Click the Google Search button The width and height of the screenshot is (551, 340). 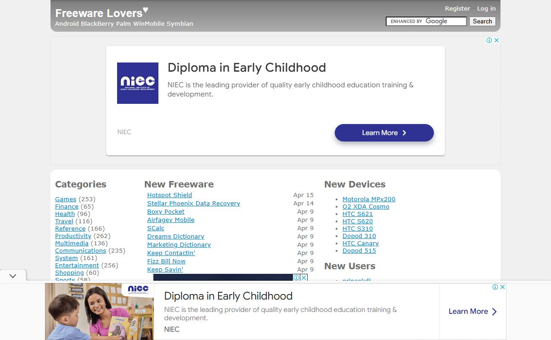pos(482,21)
